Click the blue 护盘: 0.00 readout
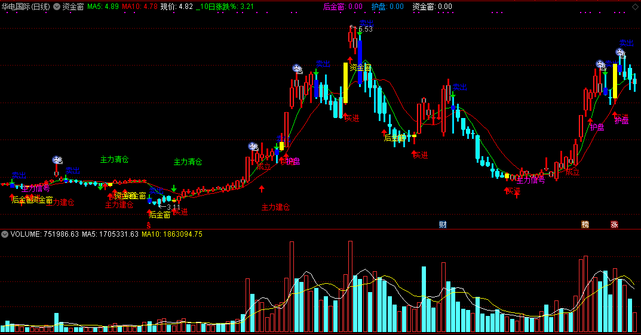Screen dimensions: 641x335 point(388,7)
